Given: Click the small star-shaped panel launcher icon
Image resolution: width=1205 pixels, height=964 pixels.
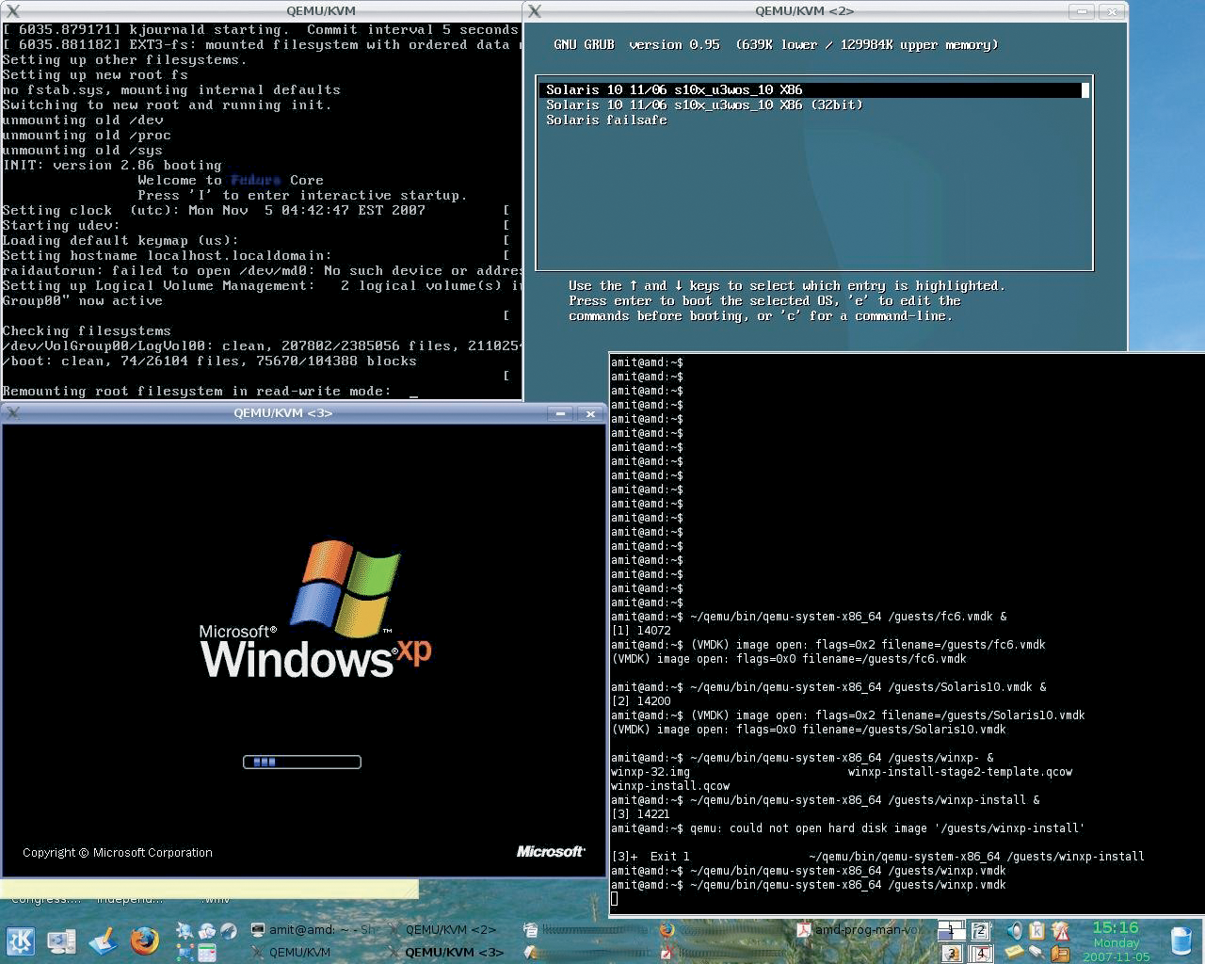Looking at the screenshot, I should click(185, 930).
